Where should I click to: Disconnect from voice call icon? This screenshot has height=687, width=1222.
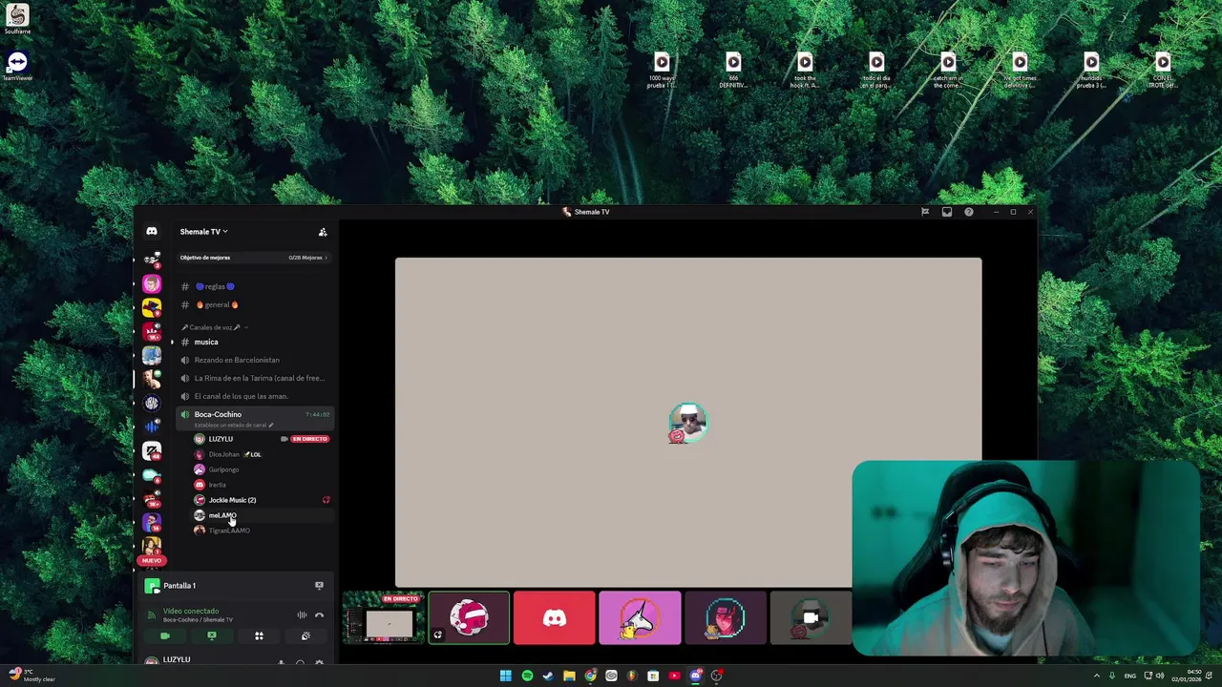pos(319,615)
